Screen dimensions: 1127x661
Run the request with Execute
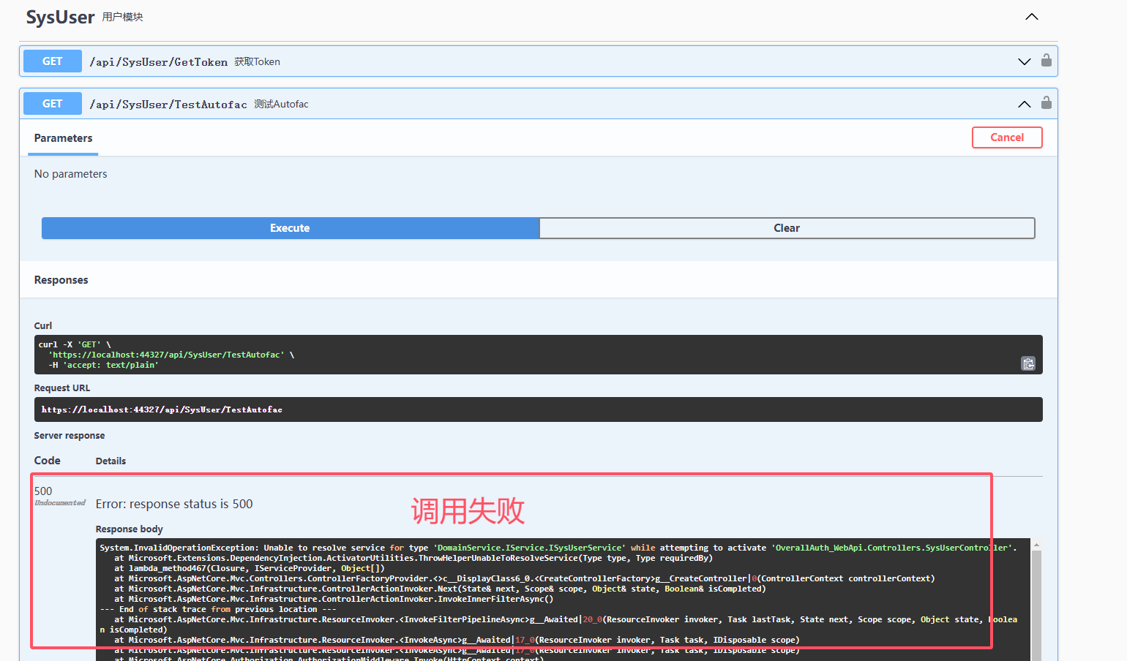point(290,228)
